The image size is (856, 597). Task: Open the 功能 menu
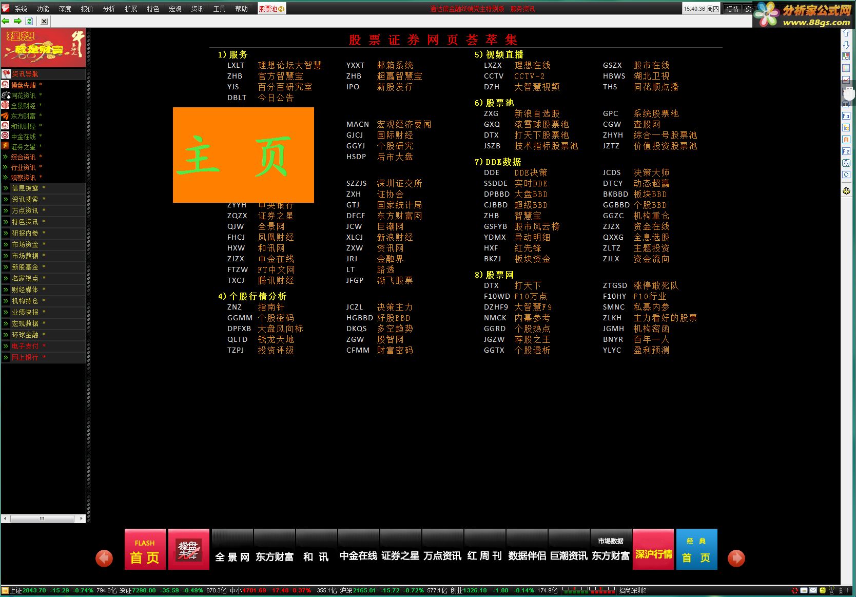[x=43, y=9]
